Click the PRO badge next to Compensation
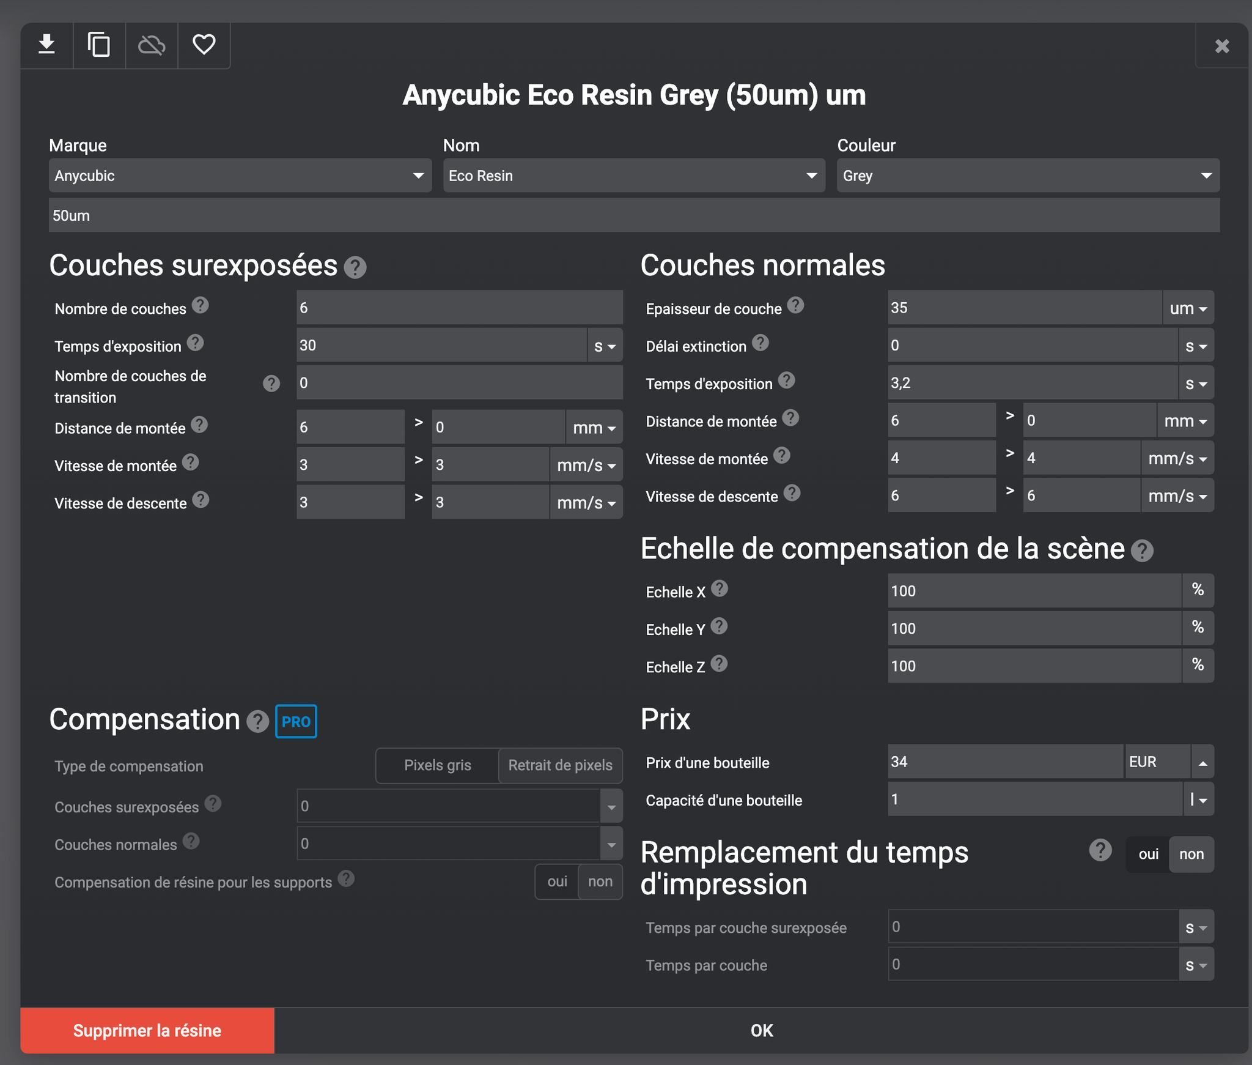This screenshot has height=1065, width=1252. point(296,721)
